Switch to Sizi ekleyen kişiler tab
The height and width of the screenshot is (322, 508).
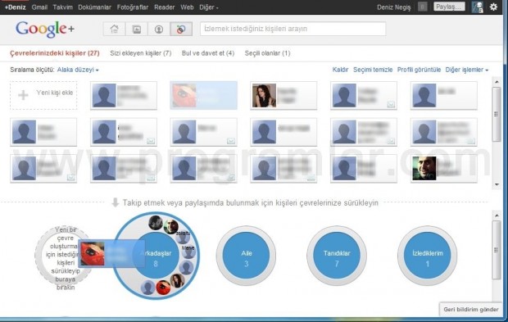(141, 53)
